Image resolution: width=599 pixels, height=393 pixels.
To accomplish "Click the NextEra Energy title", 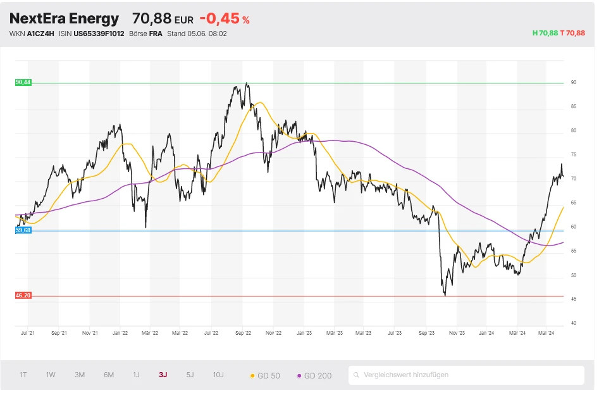I will click(64, 19).
